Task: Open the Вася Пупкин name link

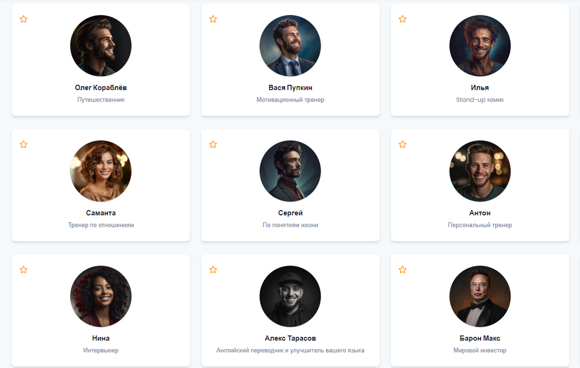Action: pyautogui.click(x=290, y=88)
